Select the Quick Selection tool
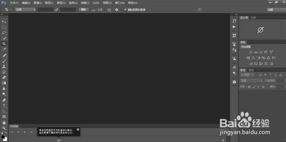 coord(4,38)
